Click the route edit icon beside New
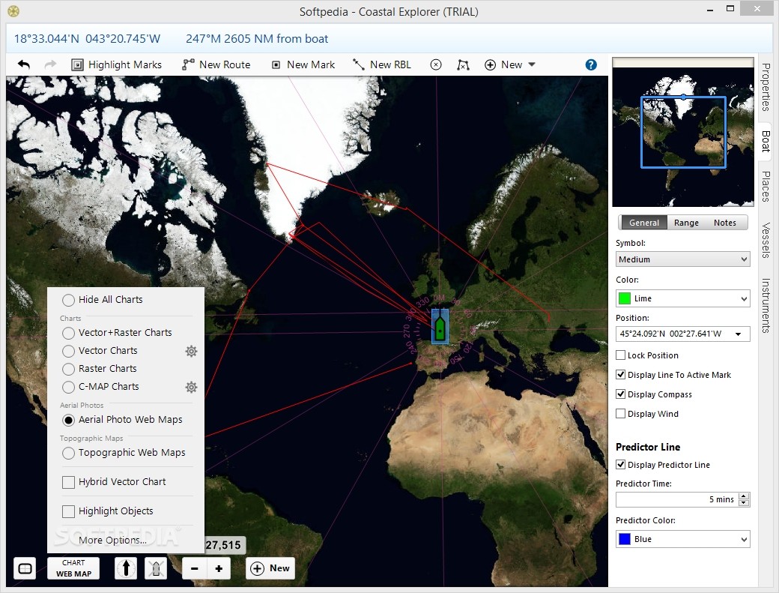 point(463,65)
